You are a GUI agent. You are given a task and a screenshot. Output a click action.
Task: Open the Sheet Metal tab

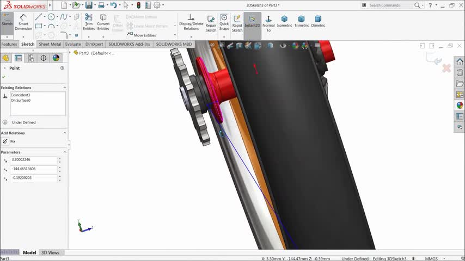50,44
